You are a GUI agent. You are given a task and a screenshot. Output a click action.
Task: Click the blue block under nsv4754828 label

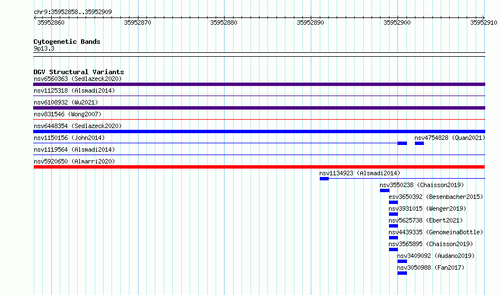[x=419, y=143]
